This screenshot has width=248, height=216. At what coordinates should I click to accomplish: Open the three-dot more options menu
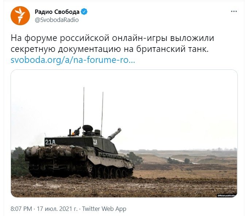(x=234, y=11)
